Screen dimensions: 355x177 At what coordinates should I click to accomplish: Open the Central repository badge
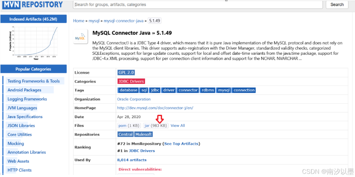coord(125,134)
